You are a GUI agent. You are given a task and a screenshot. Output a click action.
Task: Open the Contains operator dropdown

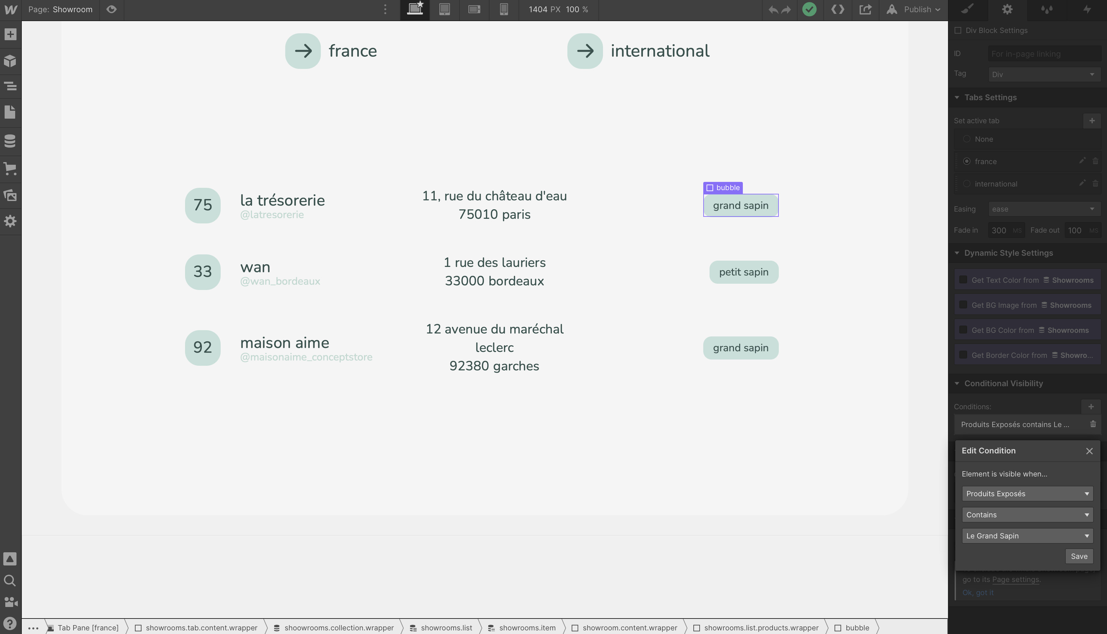point(1027,515)
